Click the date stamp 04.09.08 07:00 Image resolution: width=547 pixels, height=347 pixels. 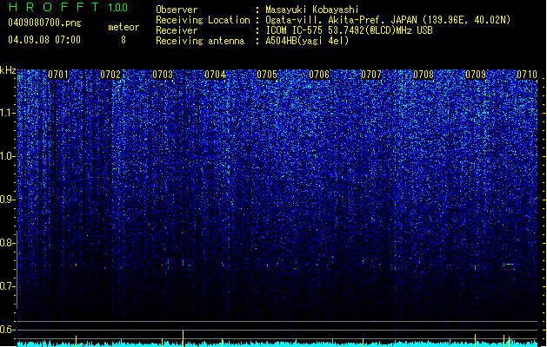(x=44, y=40)
